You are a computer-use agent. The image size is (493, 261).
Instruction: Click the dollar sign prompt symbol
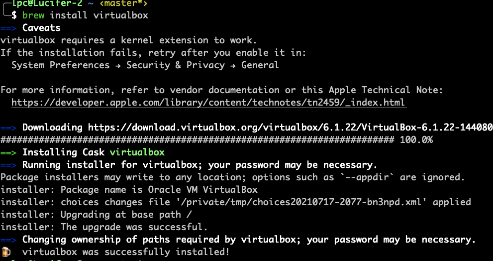click(x=14, y=15)
